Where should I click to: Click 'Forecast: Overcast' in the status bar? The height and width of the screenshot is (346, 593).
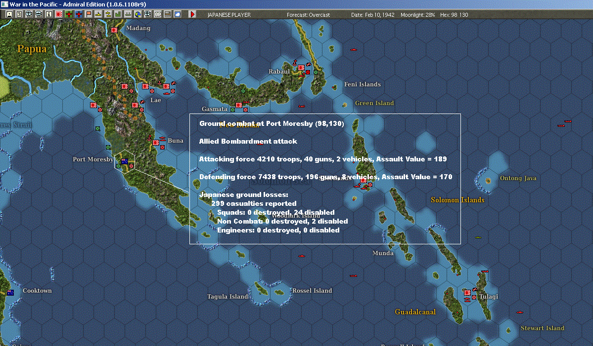[308, 15]
